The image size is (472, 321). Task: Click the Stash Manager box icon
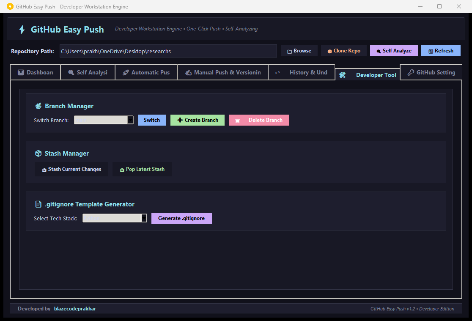click(x=38, y=154)
